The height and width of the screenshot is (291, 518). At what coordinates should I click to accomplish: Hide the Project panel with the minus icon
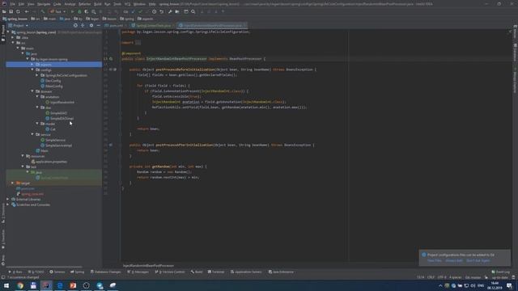tap(99, 25)
